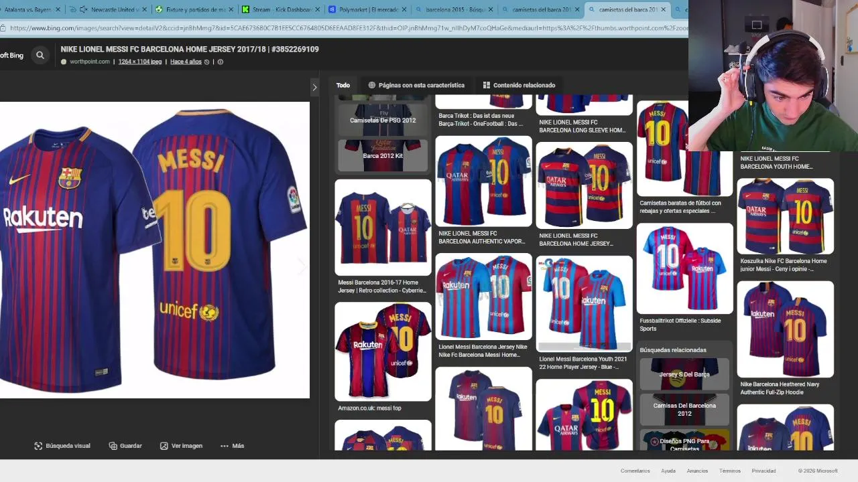Open Camisetas baratas de fútbol thumbnail
Image resolution: width=858 pixels, height=482 pixels.
[684, 149]
